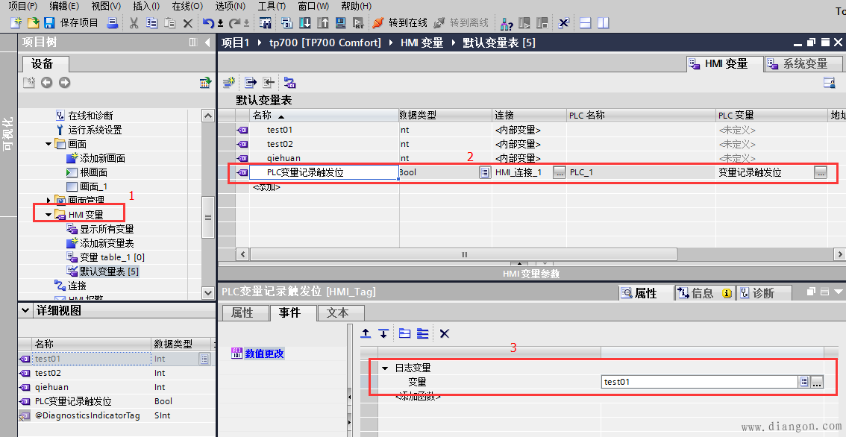The height and width of the screenshot is (437, 846).
Task: Switch to the 系统变量 tab
Action: 798,64
